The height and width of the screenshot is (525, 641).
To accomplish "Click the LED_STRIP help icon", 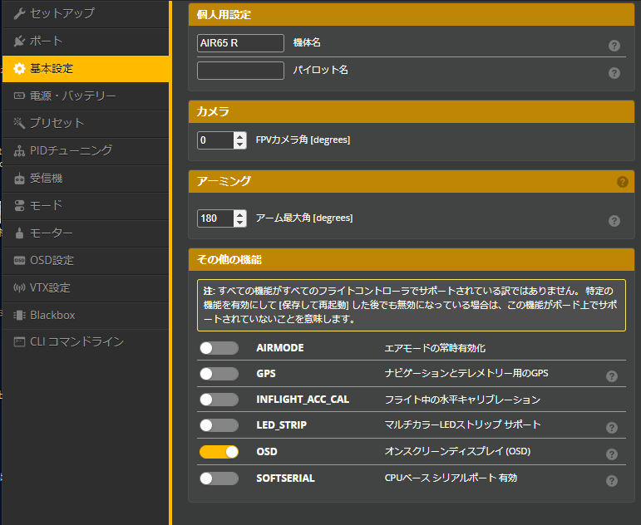I will 612,428.
